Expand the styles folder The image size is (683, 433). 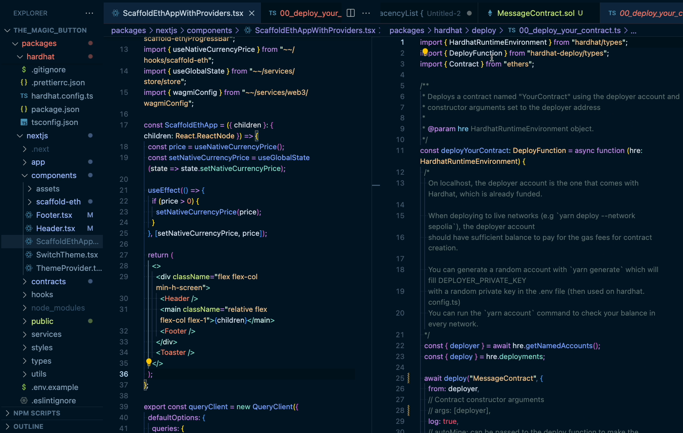pos(25,348)
